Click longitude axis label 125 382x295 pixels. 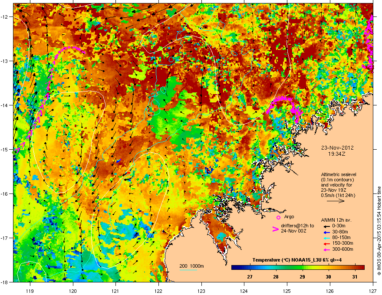pos(287,291)
